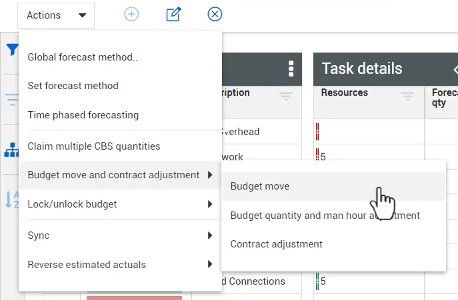
Task: Click the Task details panel header
Action: click(362, 69)
